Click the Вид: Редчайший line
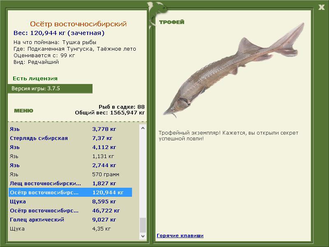This screenshot has height=247, width=329. [x=36, y=62]
